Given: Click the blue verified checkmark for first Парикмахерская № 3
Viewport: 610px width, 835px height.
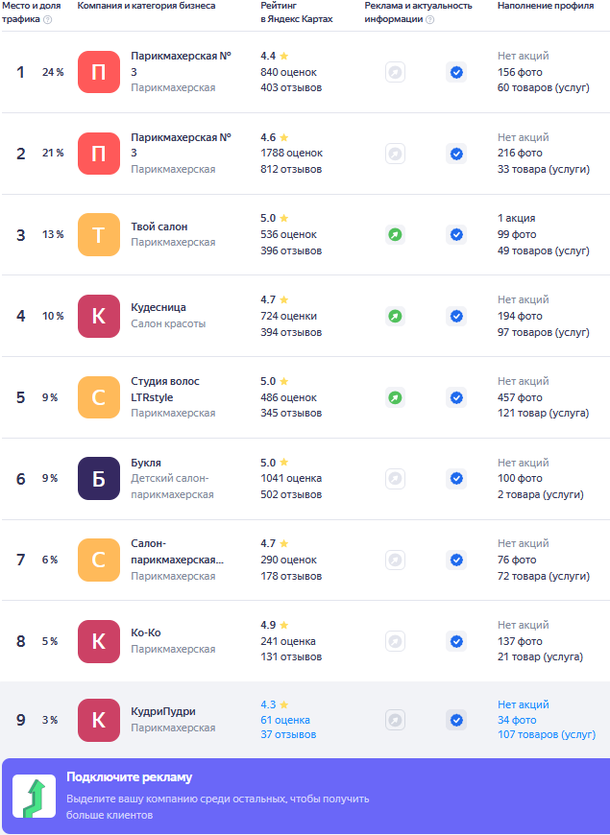Looking at the screenshot, I should pyautogui.click(x=456, y=72).
